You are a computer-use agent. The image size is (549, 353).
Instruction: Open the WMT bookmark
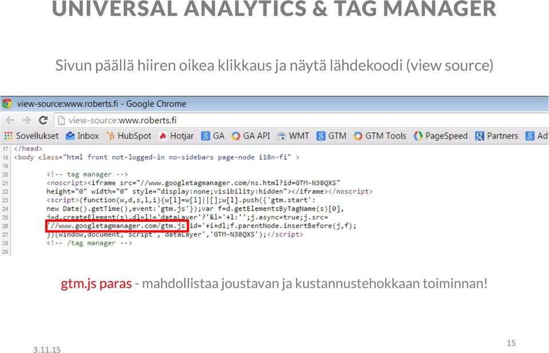[x=293, y=136]
